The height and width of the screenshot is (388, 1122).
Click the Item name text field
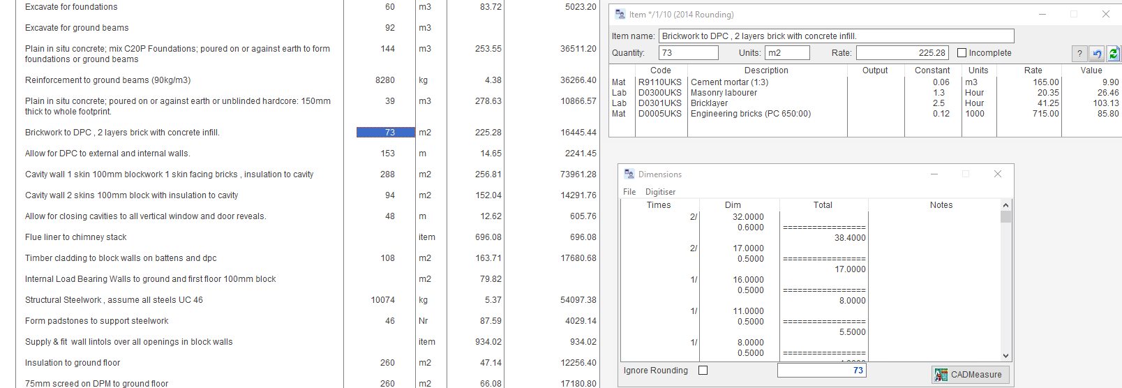[x=835, y=36]
